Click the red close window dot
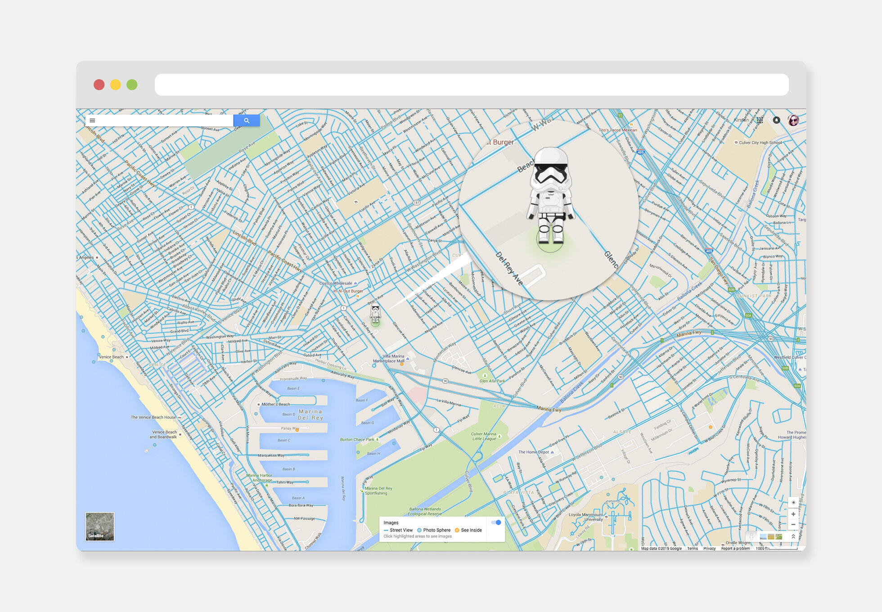Screen dimensions: 882x612 pos(99,85)
